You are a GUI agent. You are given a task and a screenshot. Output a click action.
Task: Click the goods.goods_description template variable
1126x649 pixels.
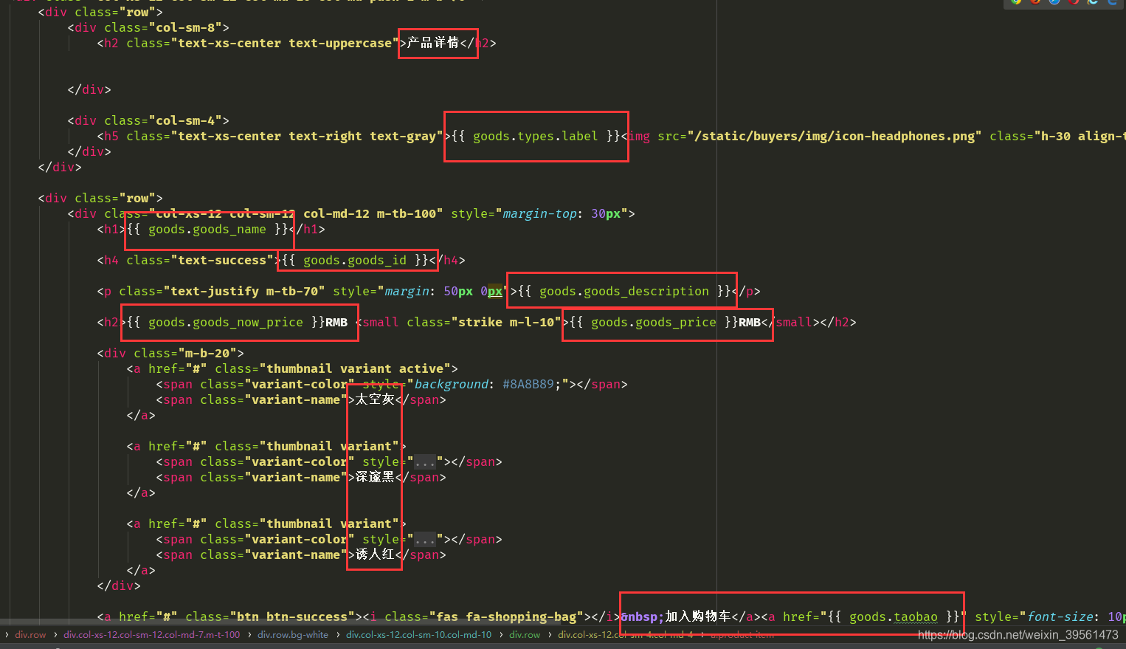(624, 292)
